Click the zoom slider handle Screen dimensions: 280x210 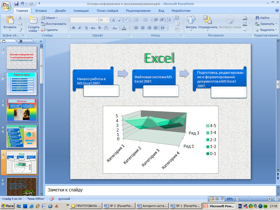(x=249, y=199)
